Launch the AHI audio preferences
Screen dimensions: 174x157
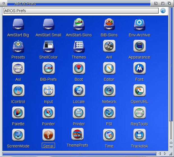pyautogui.click(x=109, y=46)
